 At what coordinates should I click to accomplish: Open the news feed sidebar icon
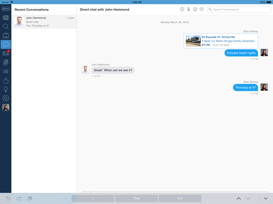(x=6, y=18)
